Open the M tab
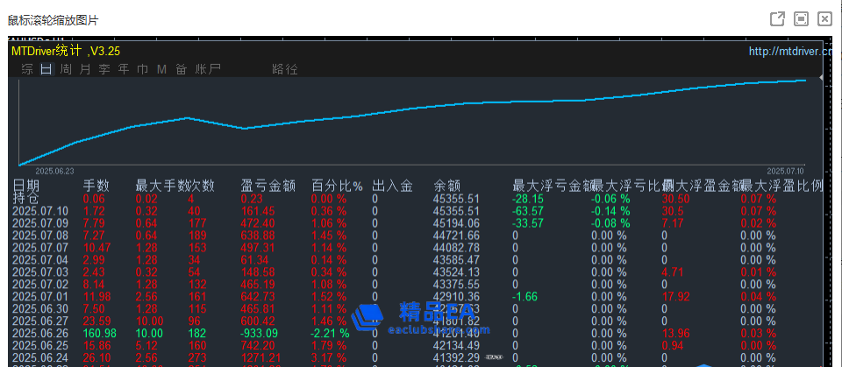 161,68
